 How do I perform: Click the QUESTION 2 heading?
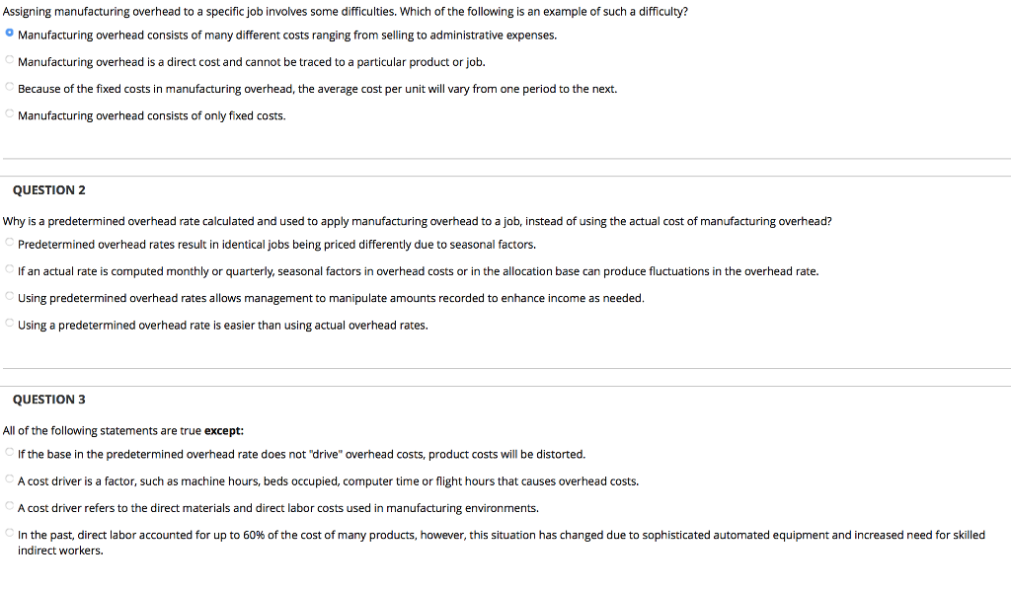point(49,189)
